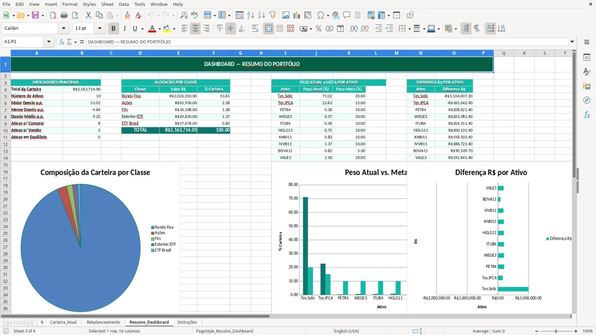Click the zoom in plus button
Image resolution: width=596 pixels, height=335 pixels.
click(x=576, y=331)
